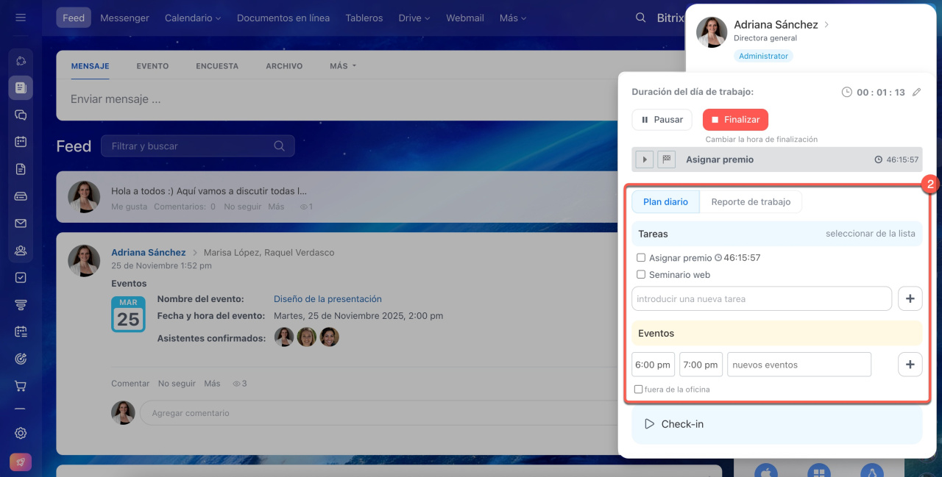This screenshot has width=942, height=477.
Task: Click pencil icon to edit workday duration
Action: (916, 93)
